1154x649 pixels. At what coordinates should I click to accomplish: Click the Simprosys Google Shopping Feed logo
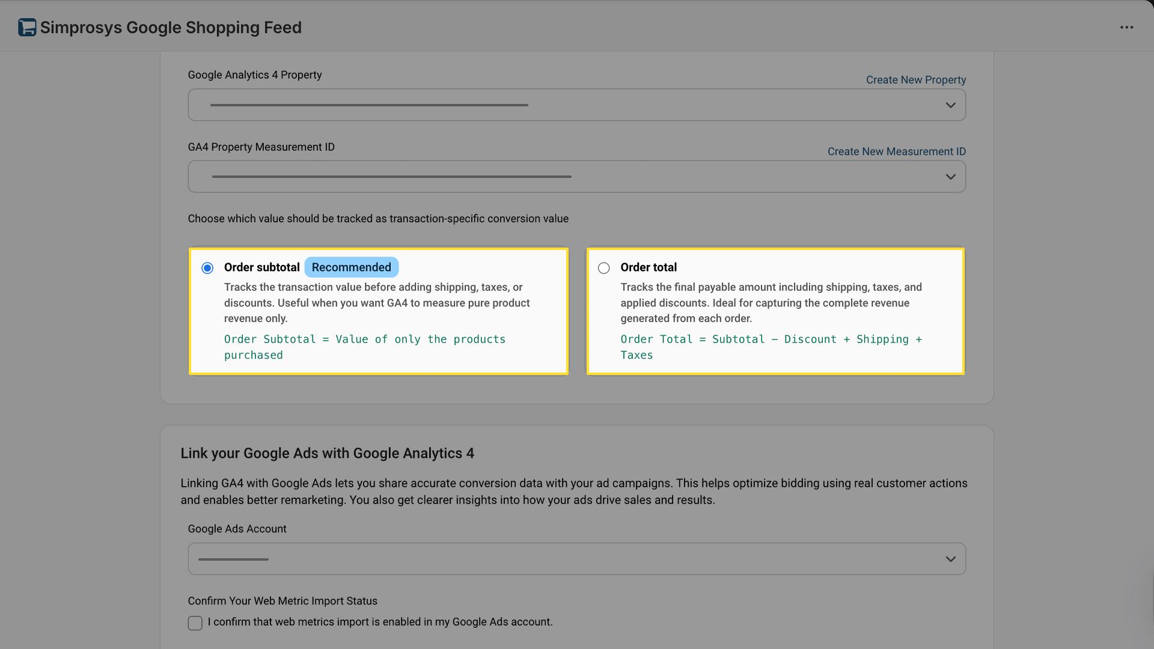coord(26,26)
